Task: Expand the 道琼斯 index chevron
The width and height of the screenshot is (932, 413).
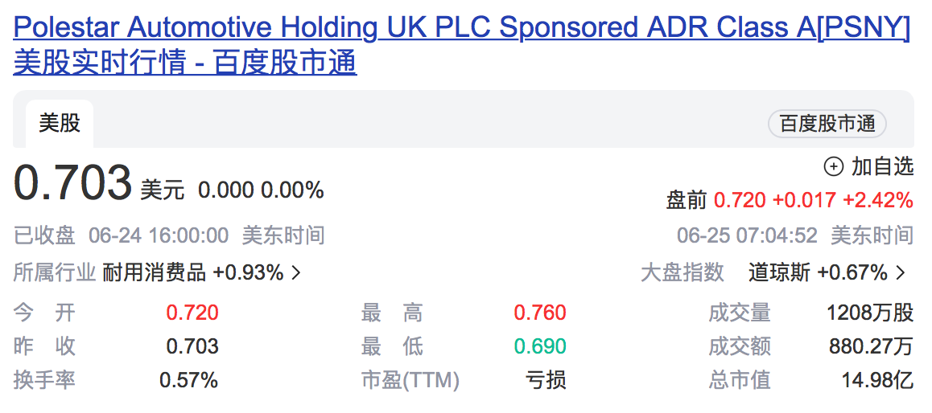Action: click(901, 273)
